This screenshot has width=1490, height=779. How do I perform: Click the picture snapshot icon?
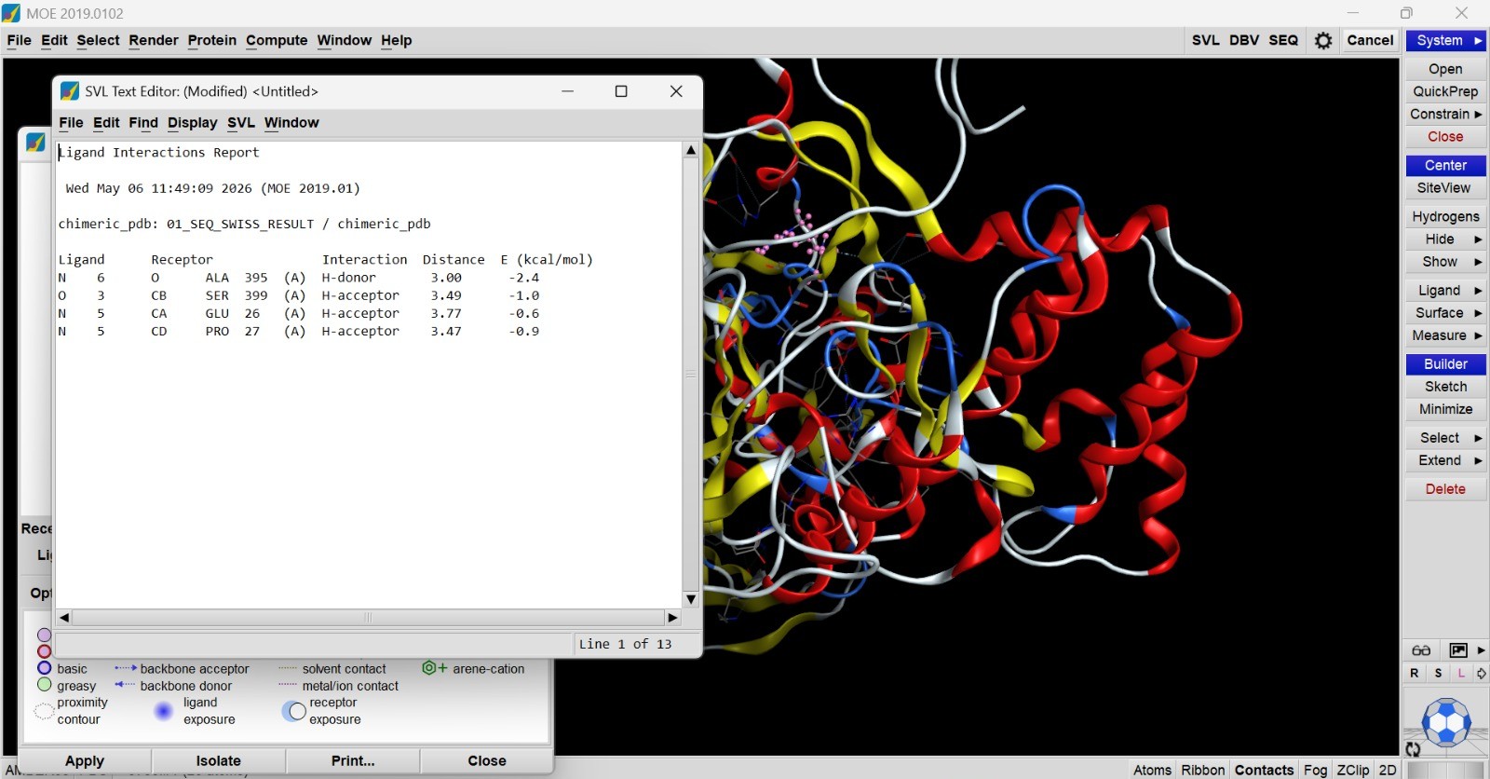pyautogui.click(x=1458, y=650)
